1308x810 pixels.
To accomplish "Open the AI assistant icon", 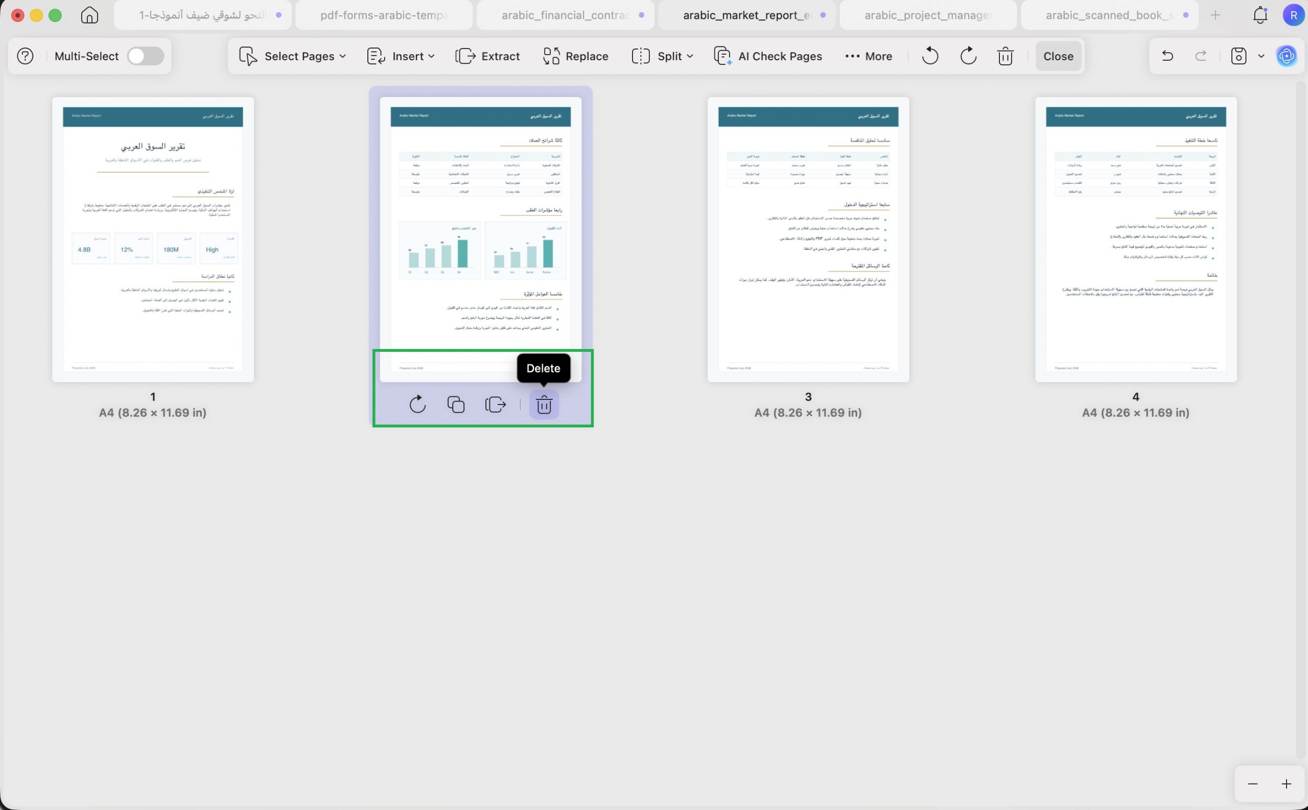I will click(x=1287, y=56).
